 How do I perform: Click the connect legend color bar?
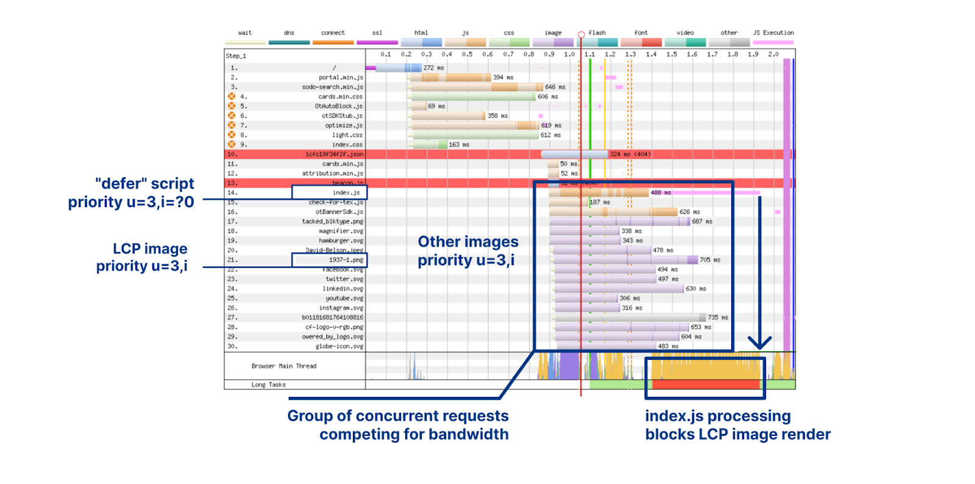tap(333, 43)
